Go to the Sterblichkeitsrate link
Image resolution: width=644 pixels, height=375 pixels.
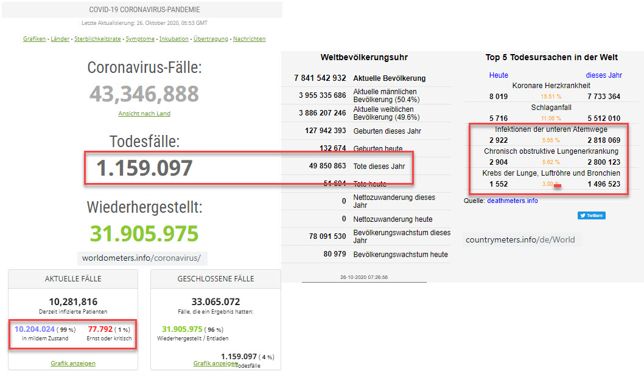[x=97, y=39]
